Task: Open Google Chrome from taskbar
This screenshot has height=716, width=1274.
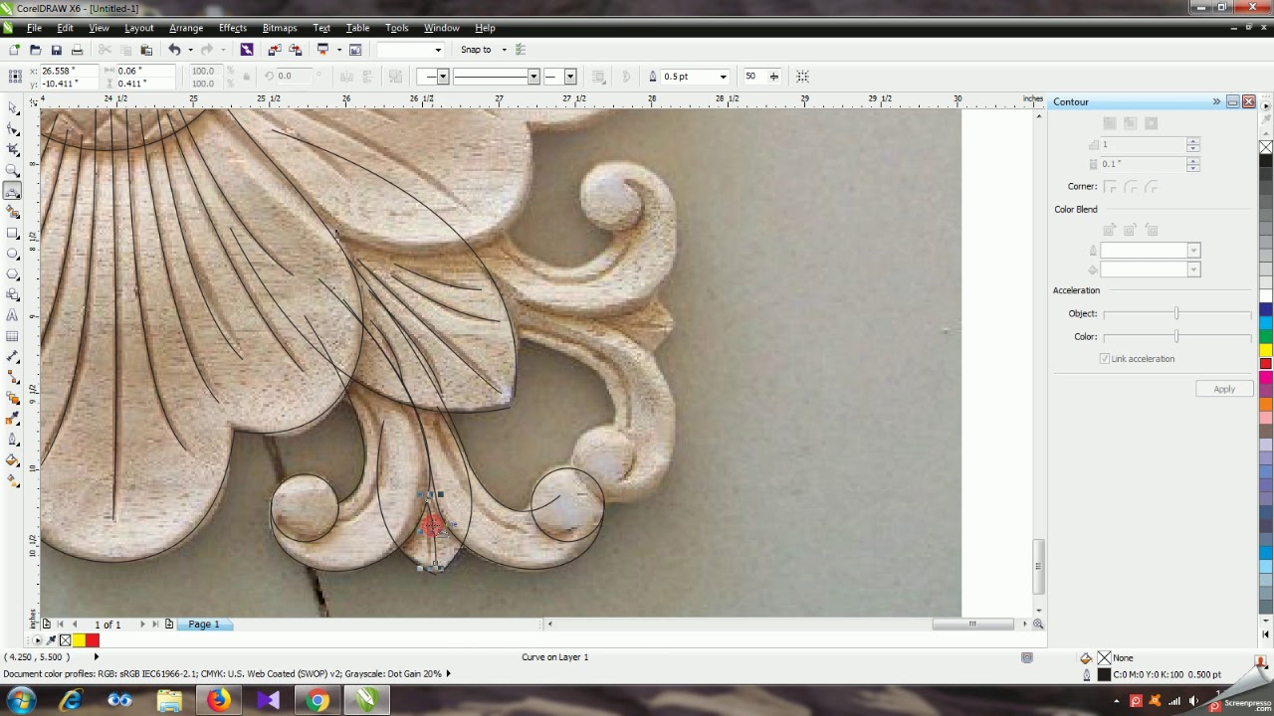Action: (x=318, y=701)
